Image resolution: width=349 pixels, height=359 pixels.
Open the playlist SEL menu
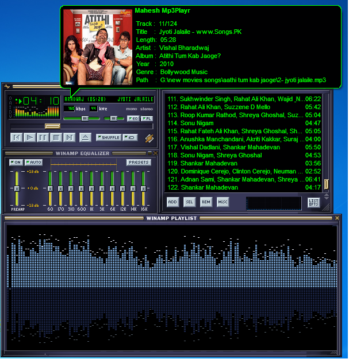(x=189, y=202)
